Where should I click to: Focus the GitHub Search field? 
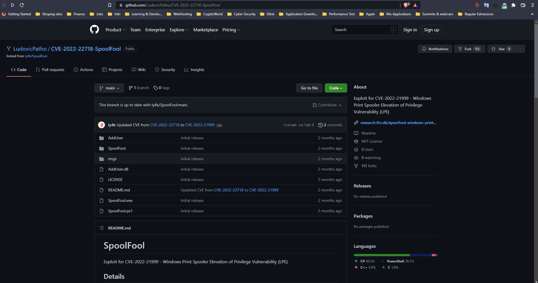pyautogui.click(x=365, y=30)
